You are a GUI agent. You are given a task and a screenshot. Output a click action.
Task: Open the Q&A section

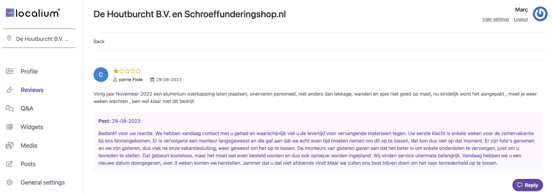coord(27,108)
